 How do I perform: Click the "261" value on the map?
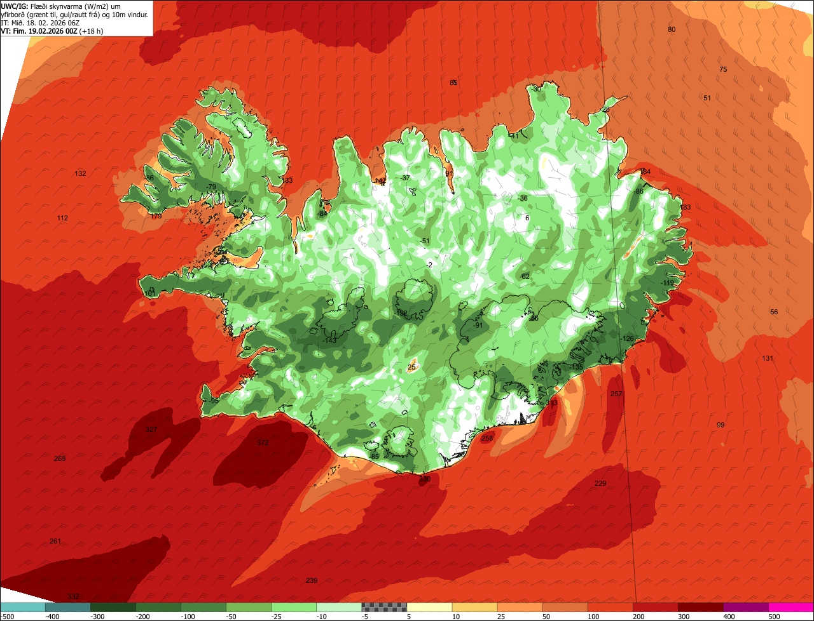point(55,541)
